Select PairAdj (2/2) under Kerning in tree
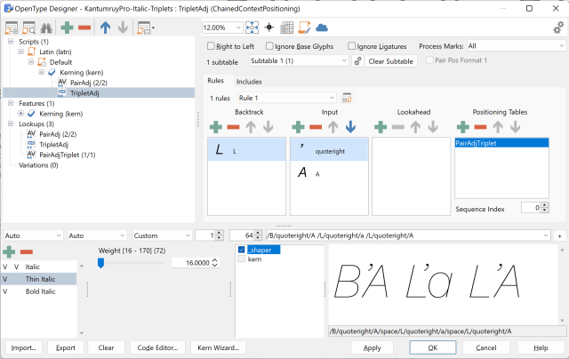Screen dimensions: 569x359 [x=85, y=81]
